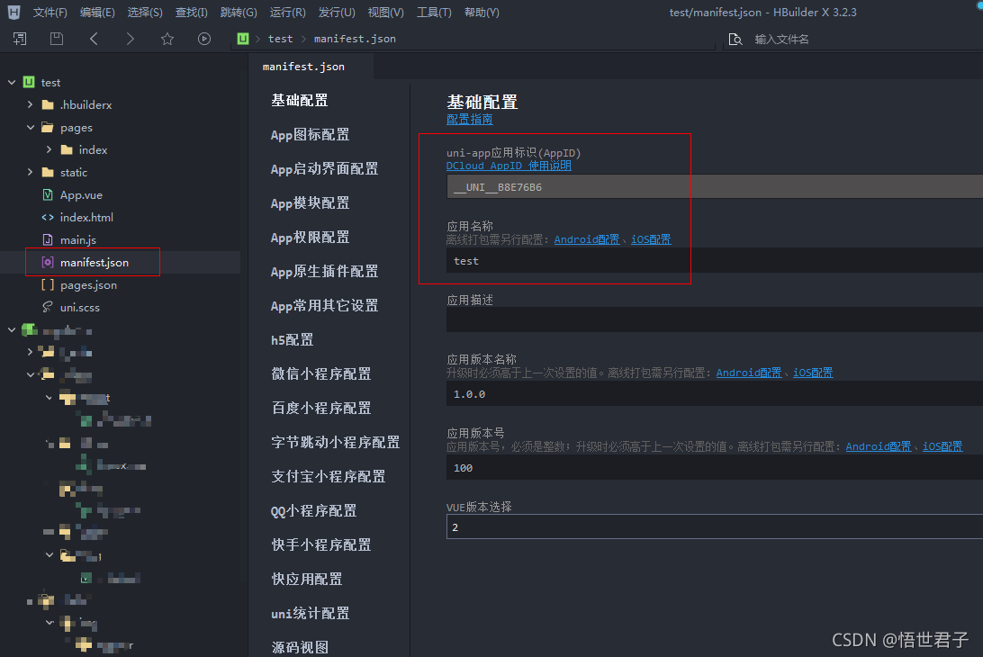Open the DCloud AppID 使用说明 link
Viewport: 983px width, 657px height.
pos(509,166)
